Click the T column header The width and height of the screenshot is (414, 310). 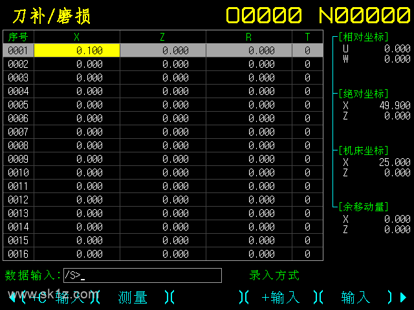point(308,37)
